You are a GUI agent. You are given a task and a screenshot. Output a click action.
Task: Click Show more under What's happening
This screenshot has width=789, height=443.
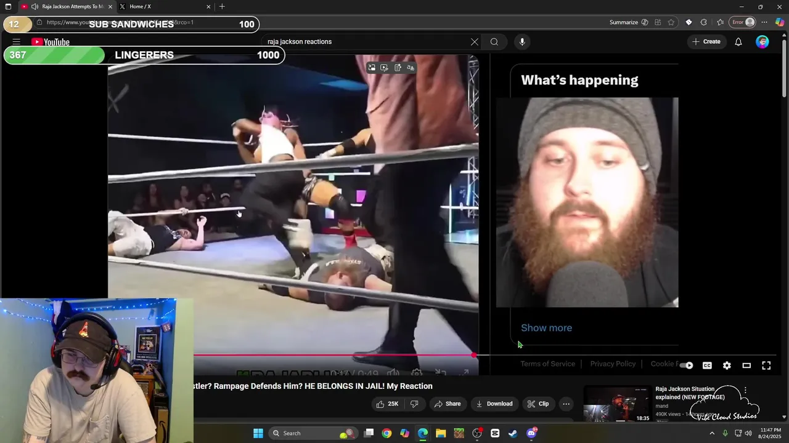pyautogui.click(x=546, y=328)
